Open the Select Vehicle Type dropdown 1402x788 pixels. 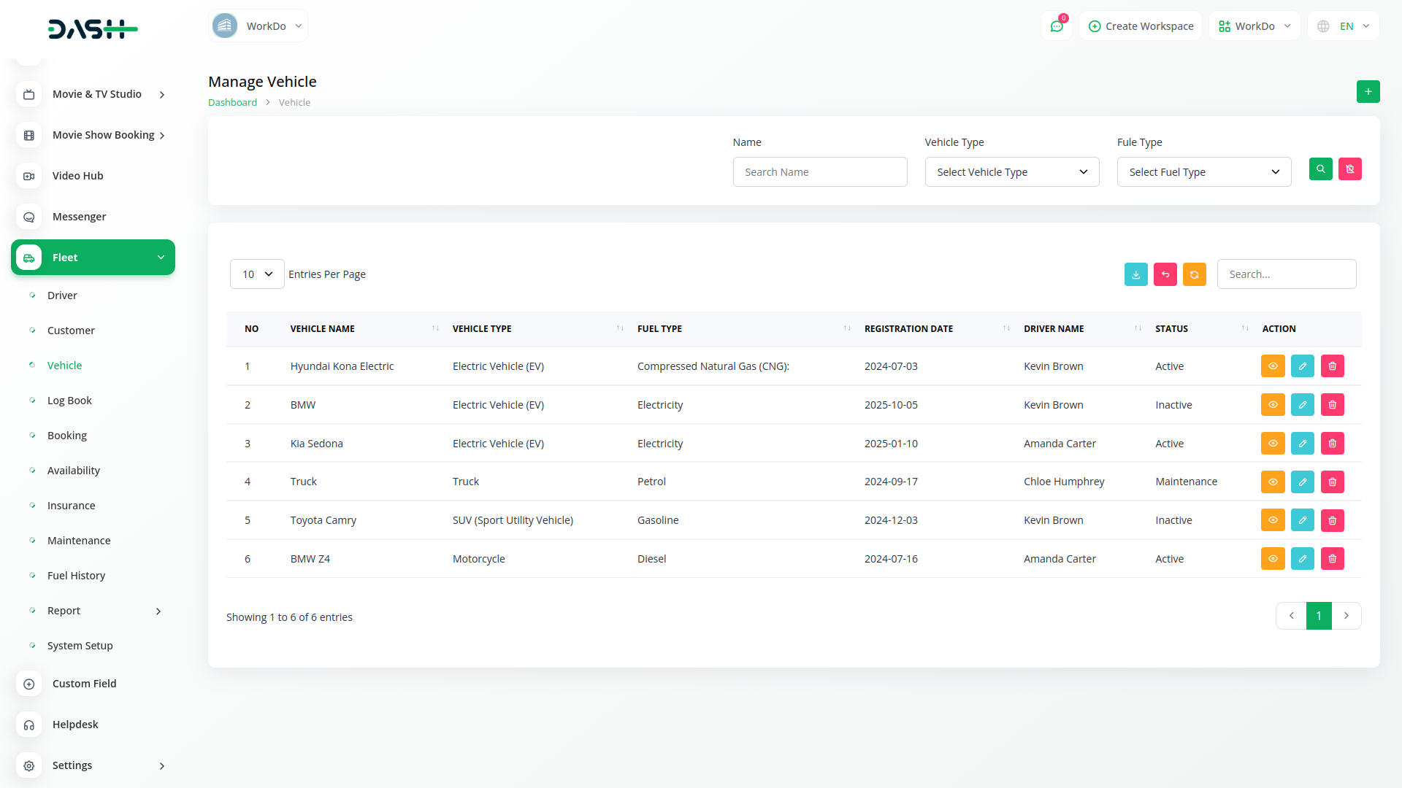tap(1011, 172)
